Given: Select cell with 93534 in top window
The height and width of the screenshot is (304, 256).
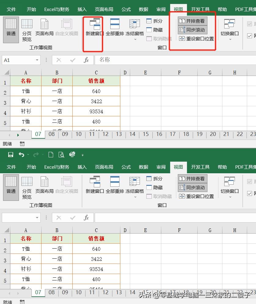Looking at the screenshot, I should coord(96,111).
